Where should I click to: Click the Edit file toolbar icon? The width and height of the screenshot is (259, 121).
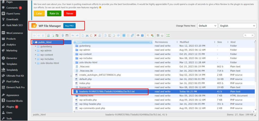coord(114,35)
